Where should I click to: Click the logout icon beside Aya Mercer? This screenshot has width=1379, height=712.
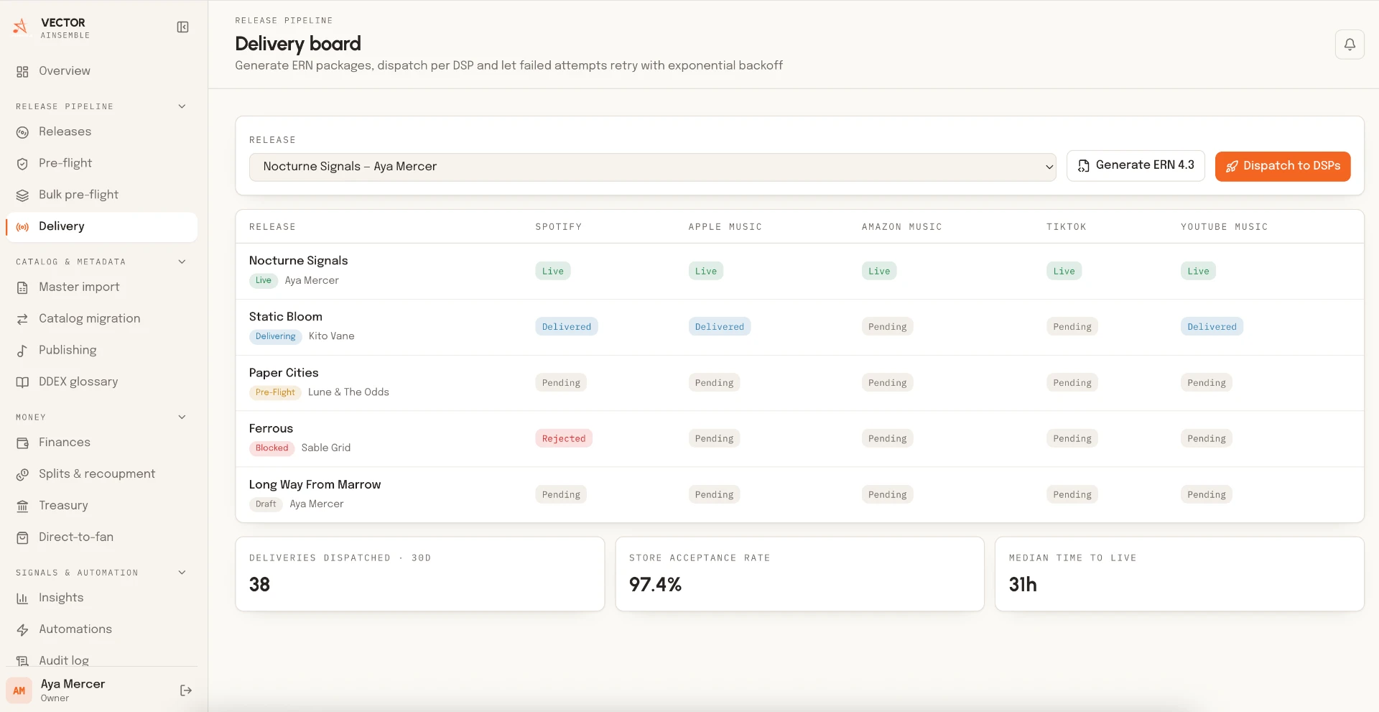185,690
